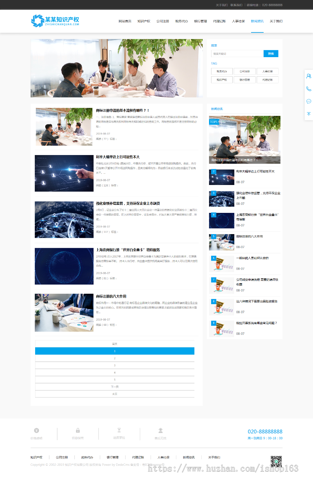Viewport: 313px width, 478px height.
Task: Open 网站首页 in the top navigation
Action: tap(125, 21)
